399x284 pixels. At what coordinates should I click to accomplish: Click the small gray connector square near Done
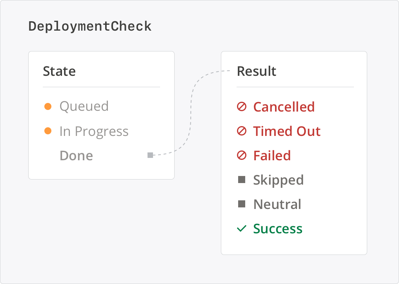click(x=150, y=155)
